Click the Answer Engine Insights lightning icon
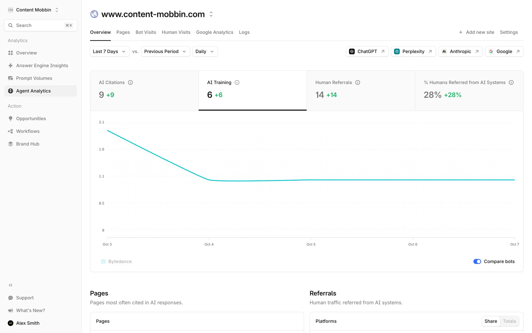The width and height of the screenshot is (532, 333). [x=11, y=65]
